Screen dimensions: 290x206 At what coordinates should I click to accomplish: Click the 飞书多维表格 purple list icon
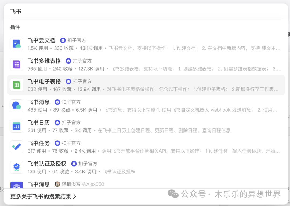click(17, 64)
